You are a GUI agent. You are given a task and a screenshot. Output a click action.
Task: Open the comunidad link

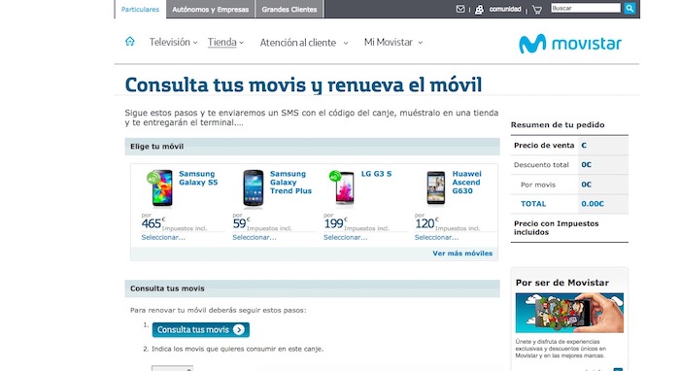pos(505,9)
